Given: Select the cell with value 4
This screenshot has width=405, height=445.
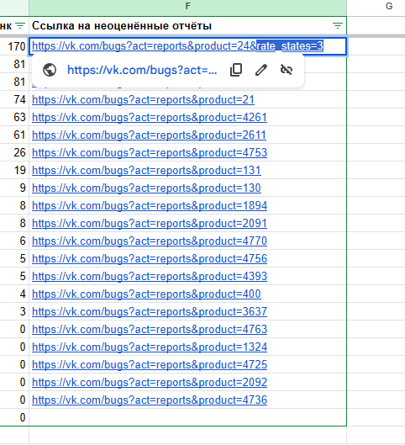Looking at the screenshot, I should 14,294.
